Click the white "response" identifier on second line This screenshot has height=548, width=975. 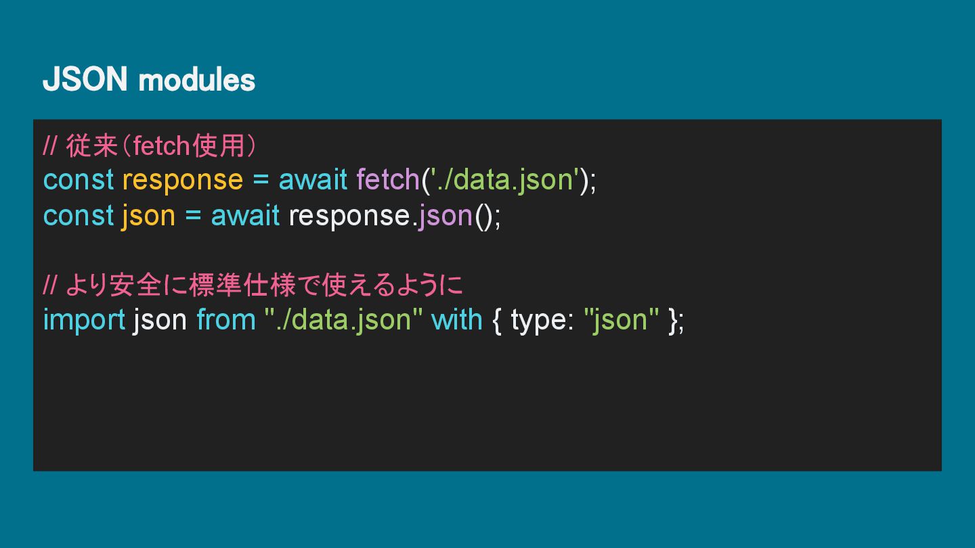(x=349, y=216)
